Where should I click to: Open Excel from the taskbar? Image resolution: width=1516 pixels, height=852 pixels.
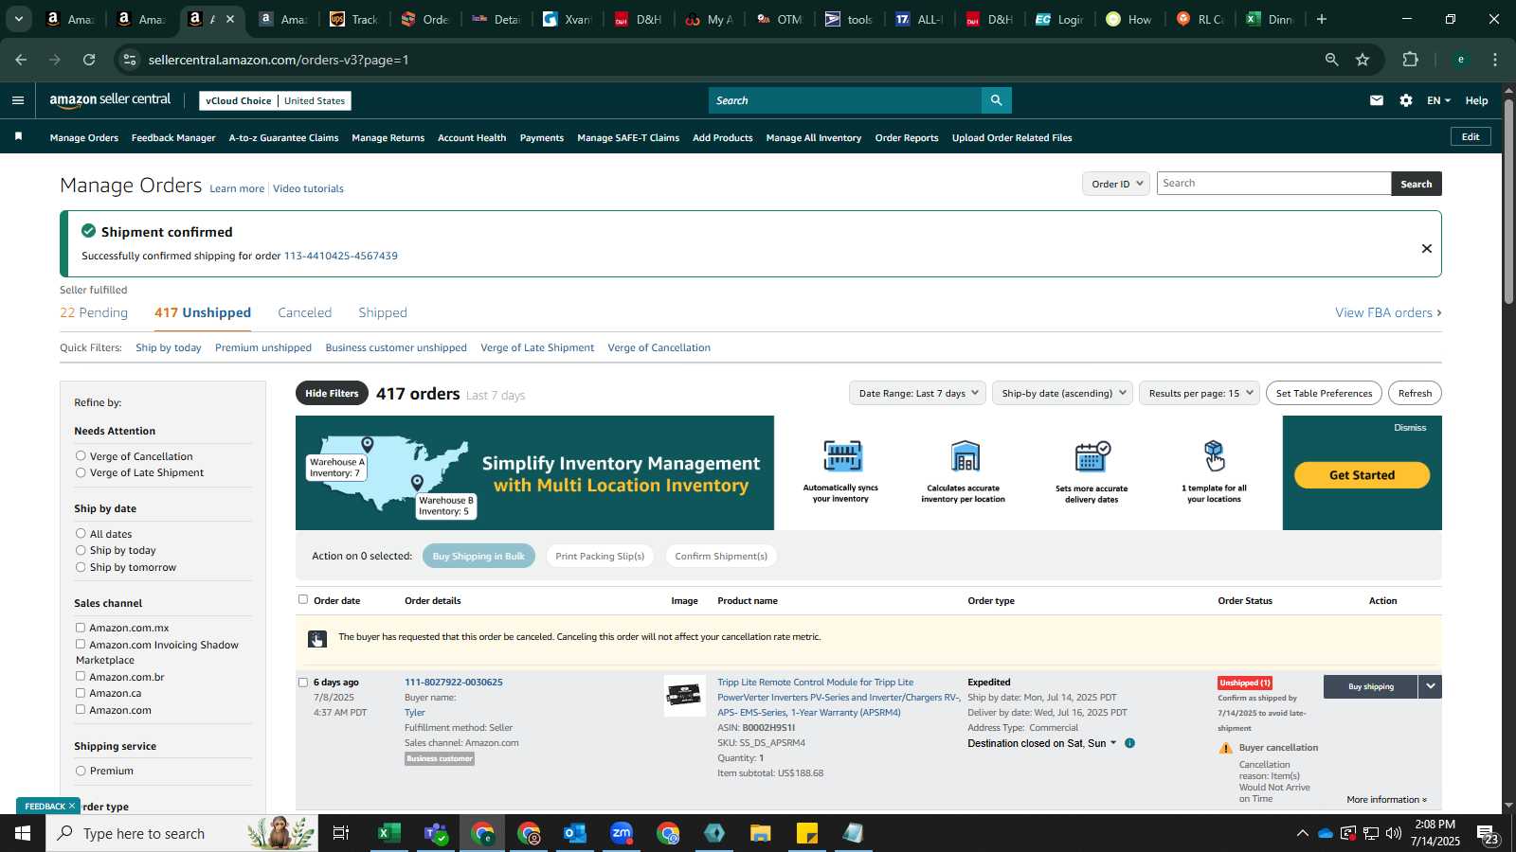point(388,833)
